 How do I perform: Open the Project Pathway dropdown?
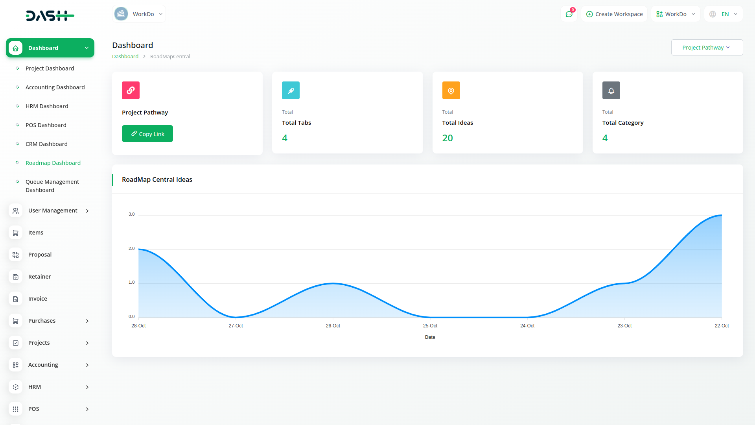coord(707,48)
